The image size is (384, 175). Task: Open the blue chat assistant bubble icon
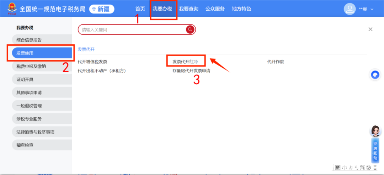pyautogui.click(x=375, y=75)
